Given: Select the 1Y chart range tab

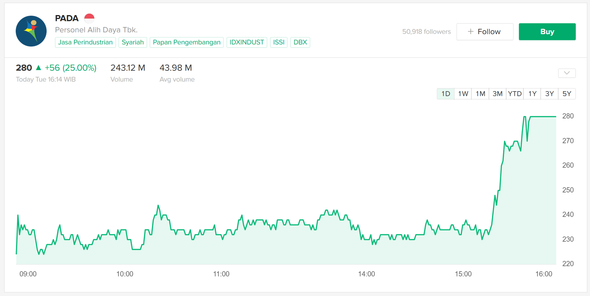Looking at the screenshot, I should click(532, 94).
